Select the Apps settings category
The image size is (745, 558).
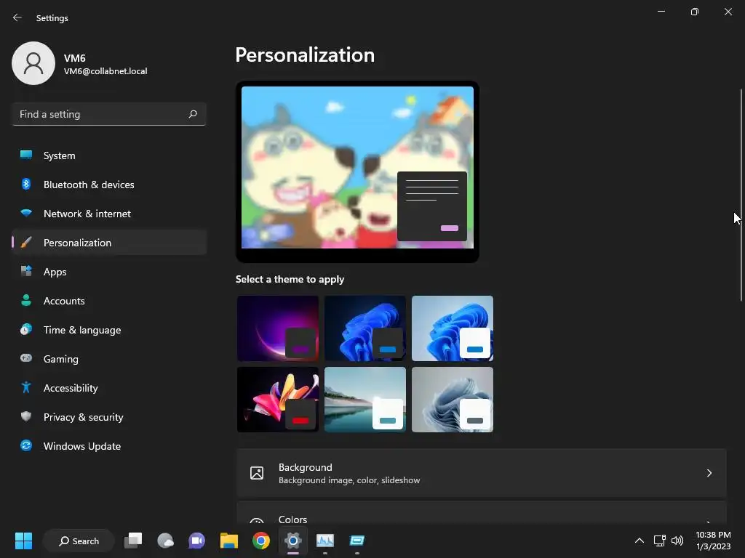(x=109, y=272)
